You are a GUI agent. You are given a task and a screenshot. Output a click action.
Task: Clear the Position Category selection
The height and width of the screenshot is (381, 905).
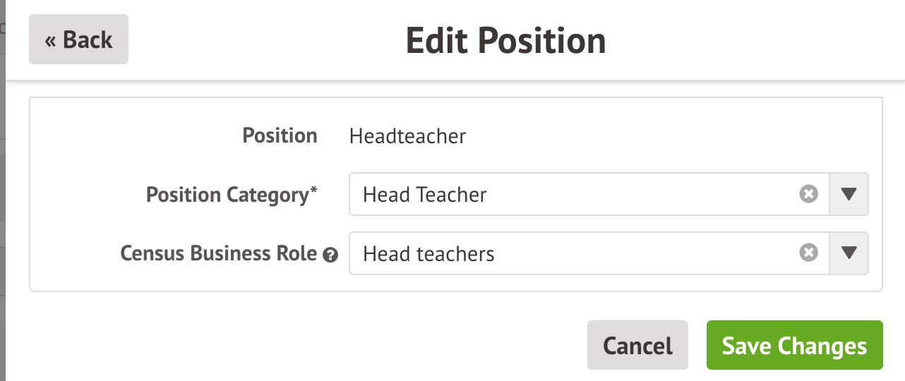coord(808,194)
